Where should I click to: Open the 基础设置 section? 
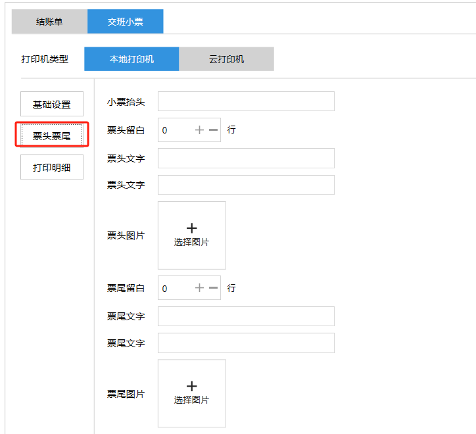pos(52,105)
